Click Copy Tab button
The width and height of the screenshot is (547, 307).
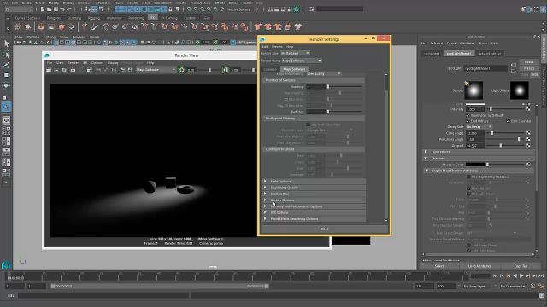click(521, 266)
